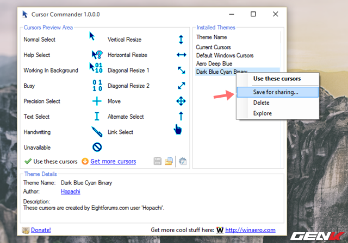Viewport: 348px width, 243px height.
Task: Pick the Unavailable cursor preview icon
Action: pyautogui.click(x=97, y=147)
